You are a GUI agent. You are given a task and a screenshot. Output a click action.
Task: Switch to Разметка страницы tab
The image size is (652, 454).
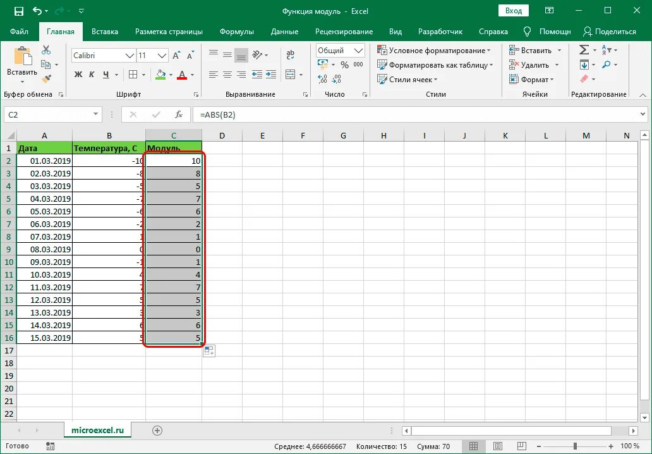(169, 32)
